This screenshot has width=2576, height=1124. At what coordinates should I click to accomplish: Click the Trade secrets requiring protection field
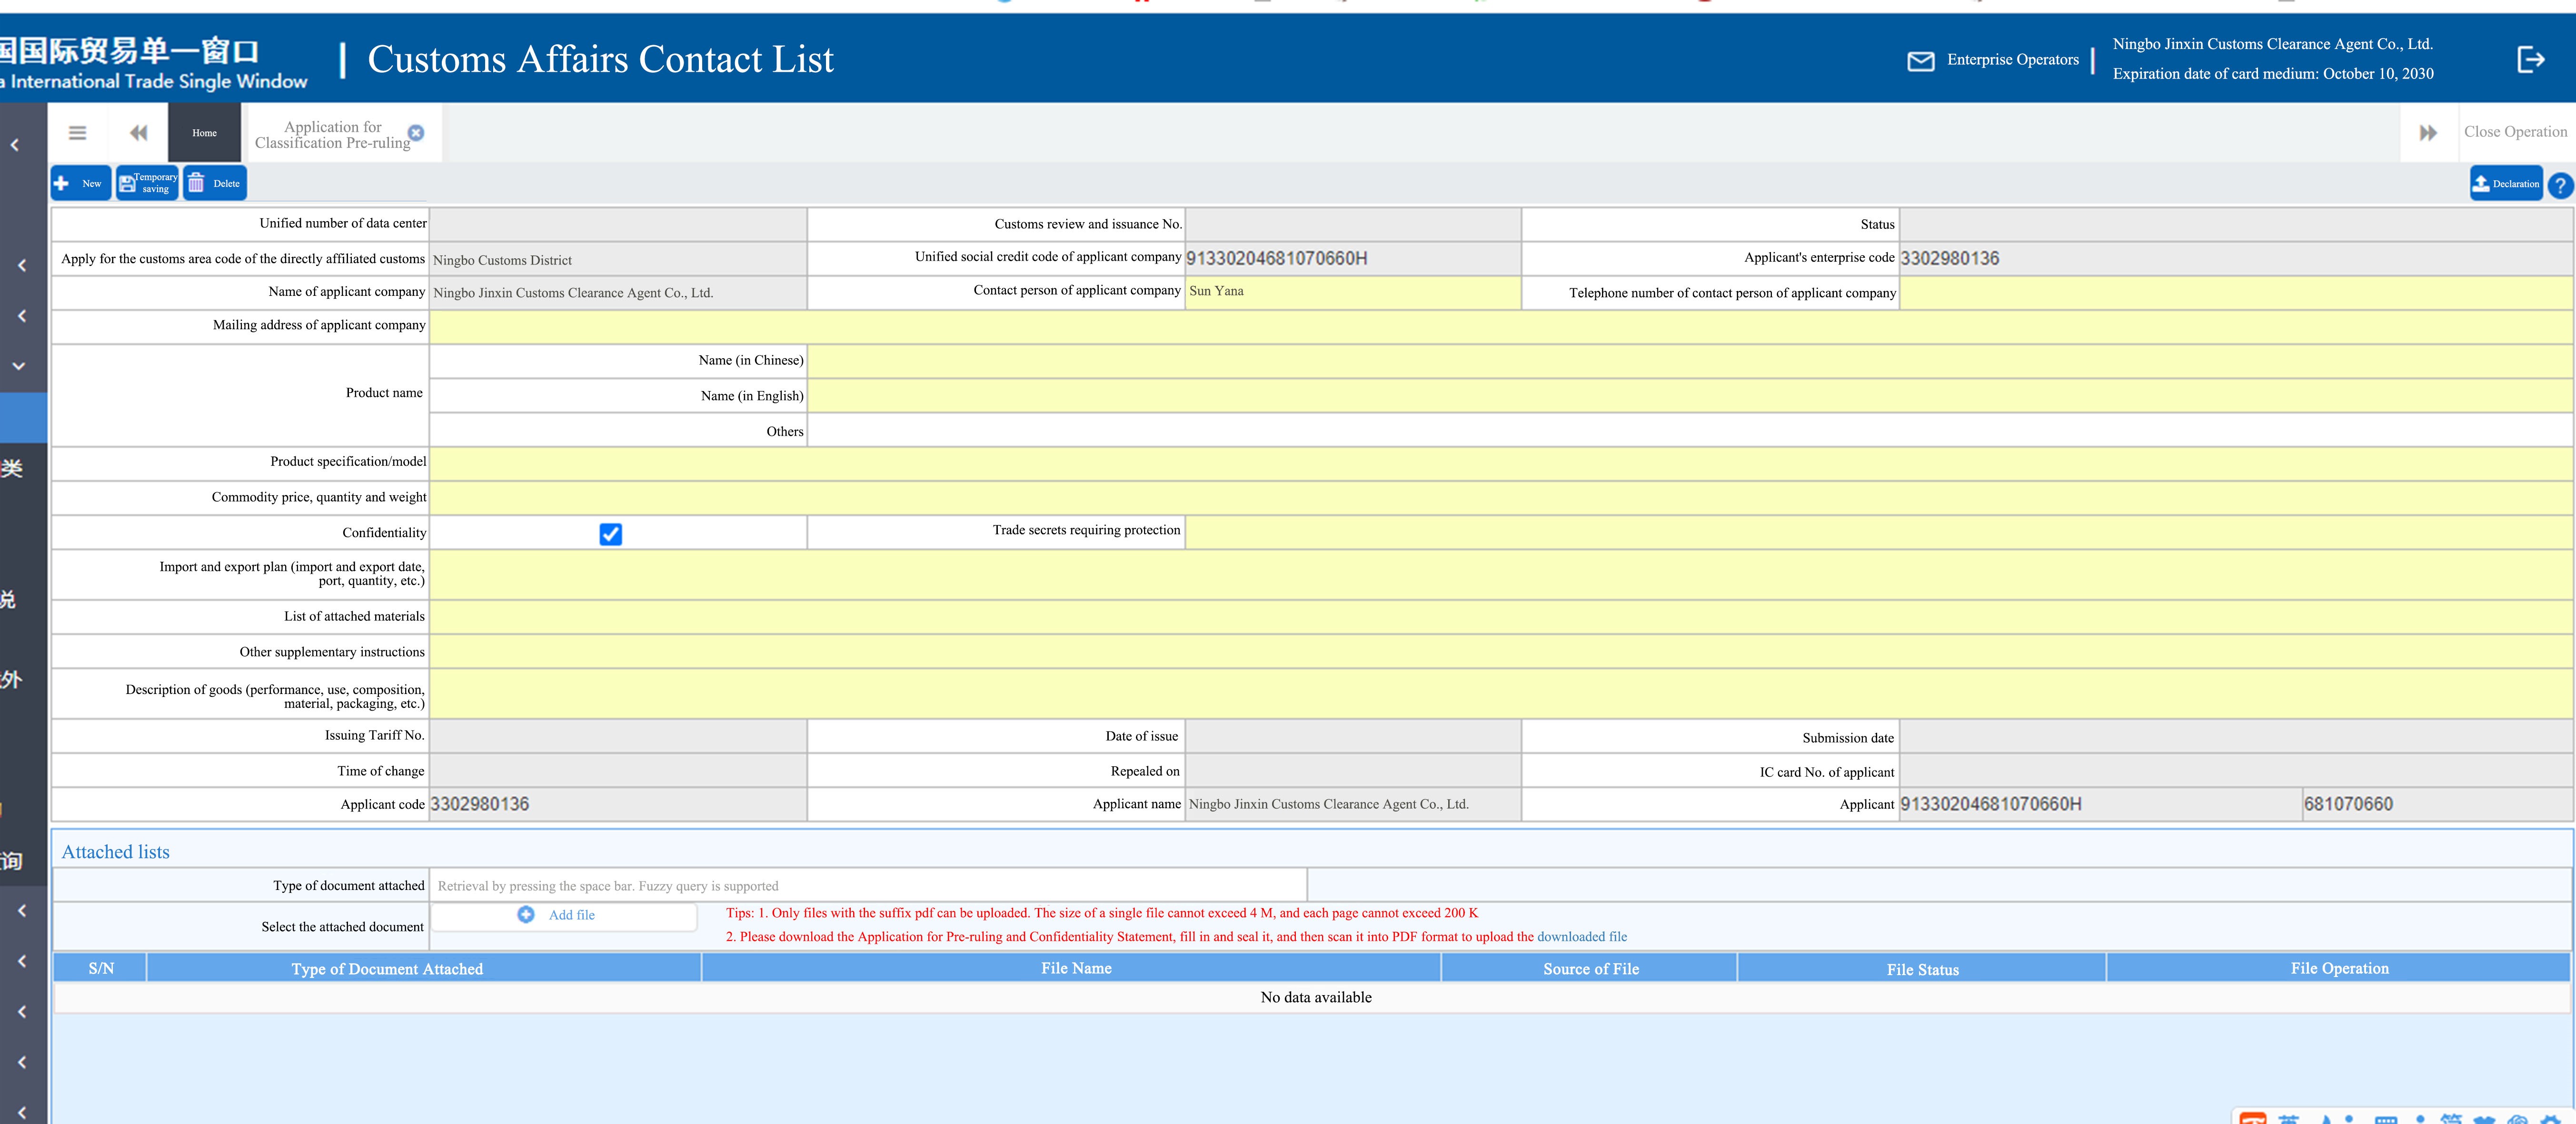(x=1878, y=533)
